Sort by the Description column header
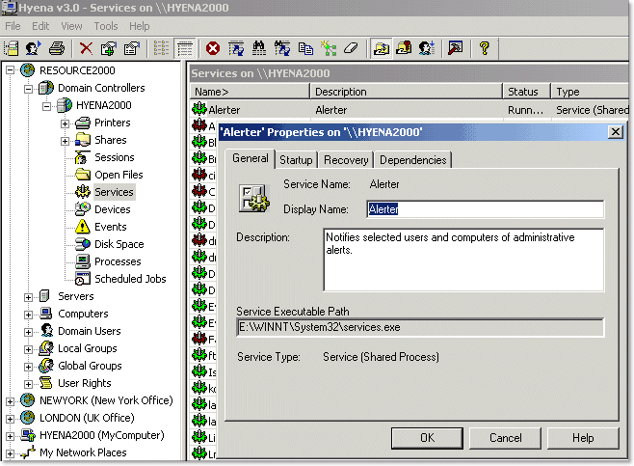Image resolution: width=634 pixels, height=466 pixels. [x=407, y=92]
